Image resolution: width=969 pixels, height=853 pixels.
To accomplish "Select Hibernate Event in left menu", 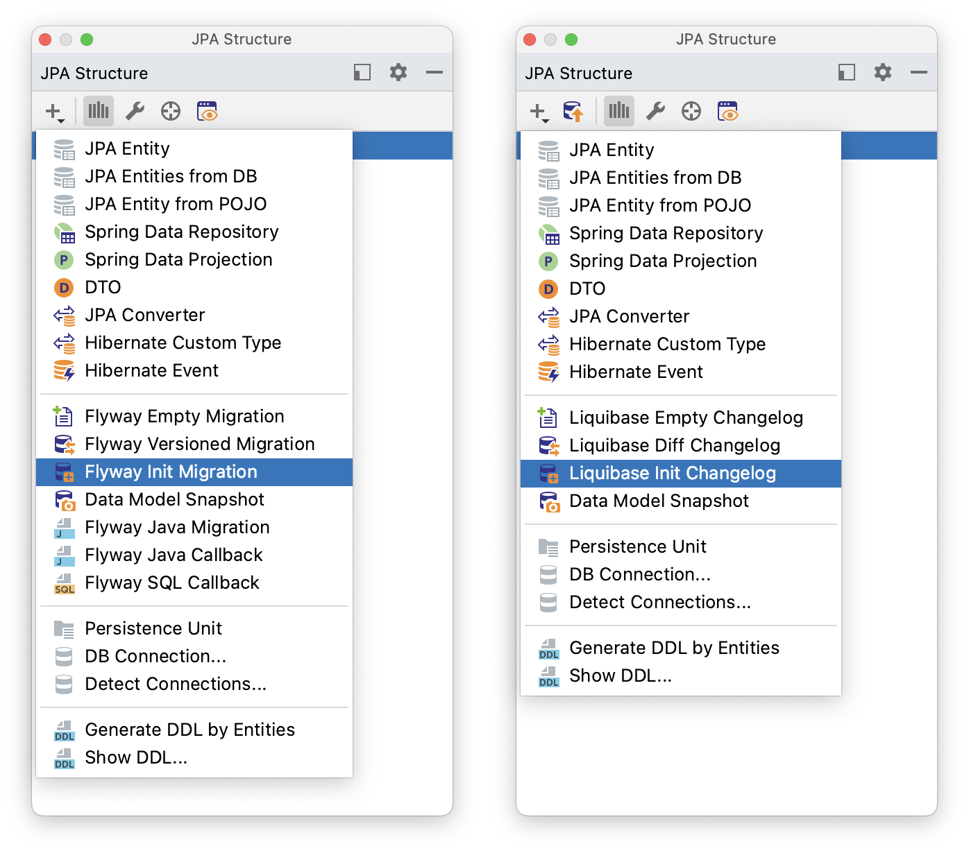I will tap(194, 371).
